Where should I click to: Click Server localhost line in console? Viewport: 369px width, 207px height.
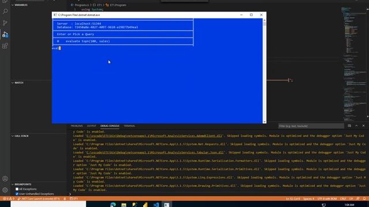[79, 24]
